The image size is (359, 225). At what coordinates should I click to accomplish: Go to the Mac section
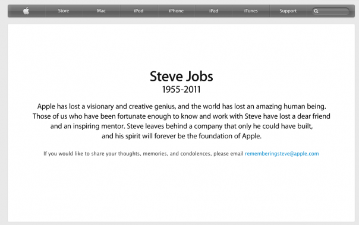click(101, 11)
